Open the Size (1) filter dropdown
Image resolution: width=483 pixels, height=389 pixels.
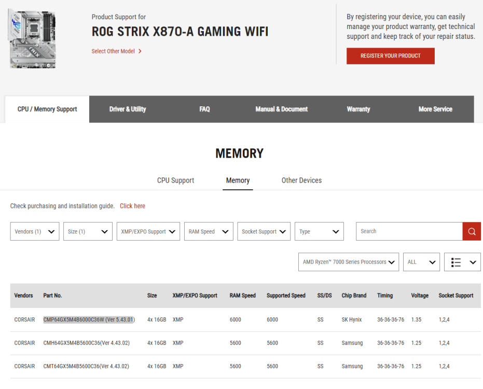pyautogui.click(x=88, y=231)
